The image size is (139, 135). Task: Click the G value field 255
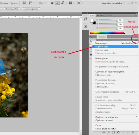tap(121, 24)
